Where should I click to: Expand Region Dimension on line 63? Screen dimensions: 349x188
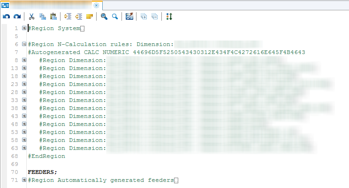(x=24, y=148)
